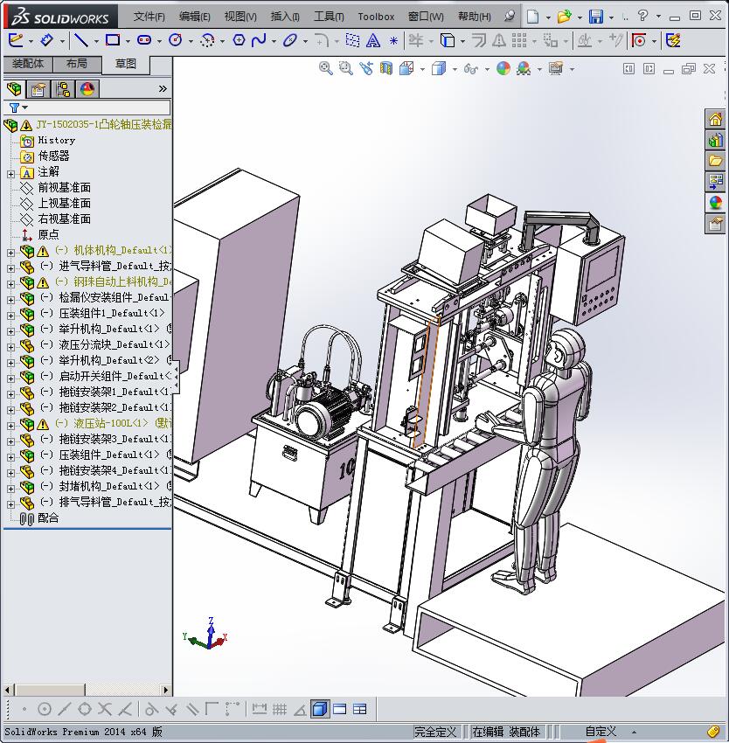
Task: Select the Line sketch tool
Action: 80,40
